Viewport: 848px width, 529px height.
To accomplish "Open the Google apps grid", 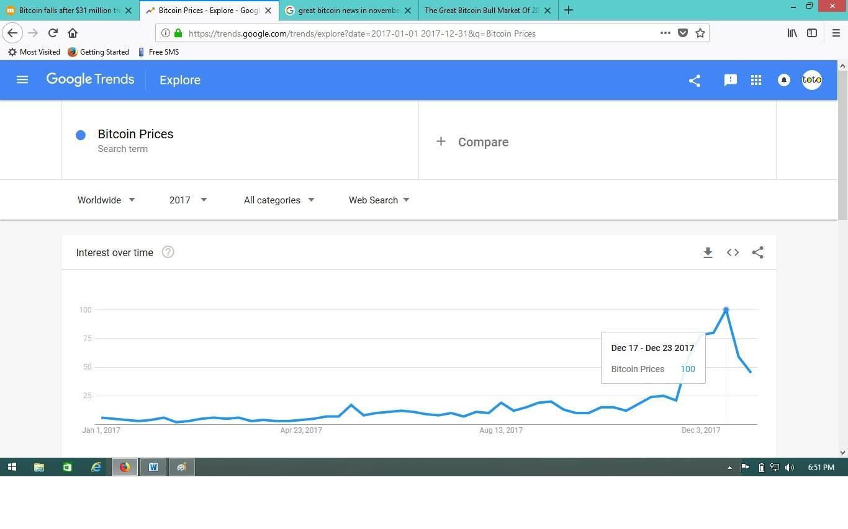I will tap(756, 79).
